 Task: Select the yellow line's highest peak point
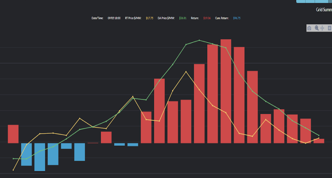pyautogui.click(x=186, y=72)
